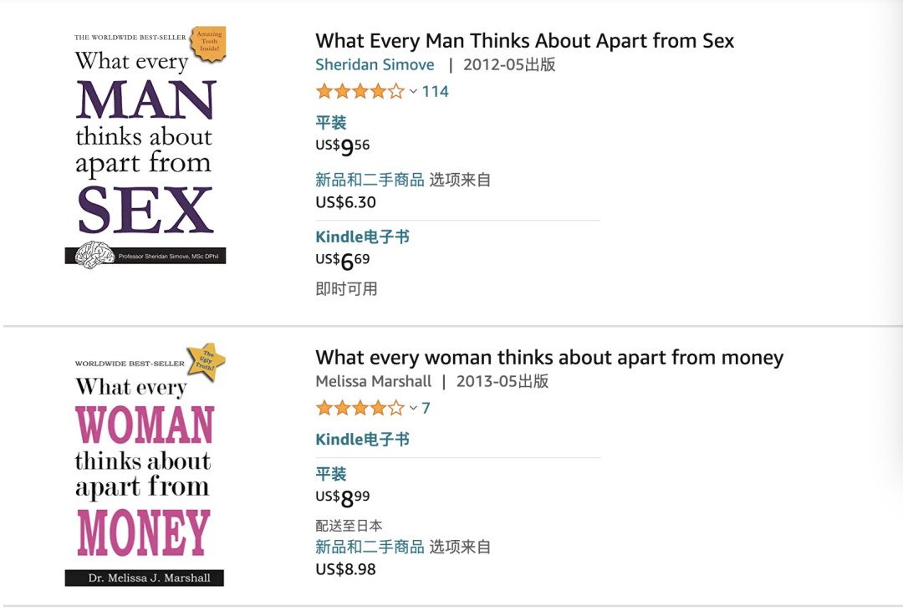This screenshot has height=611, width=903.
Task: Select Kindle电子书 format for the first book
Action: point(362,237)
